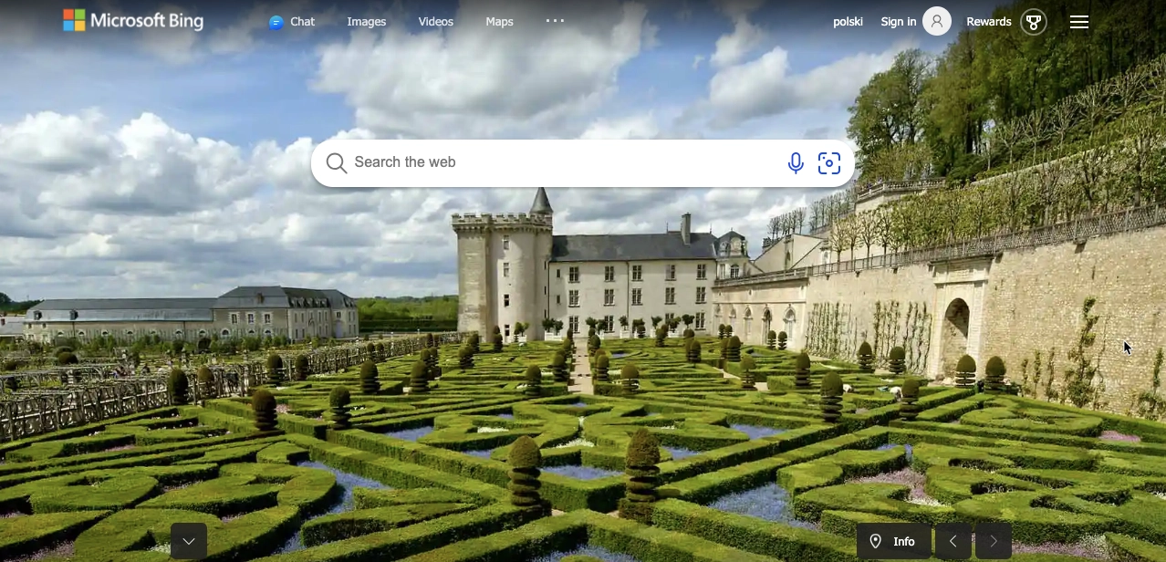Open the Videos tab
The image size is (1166, 562).
435,22
